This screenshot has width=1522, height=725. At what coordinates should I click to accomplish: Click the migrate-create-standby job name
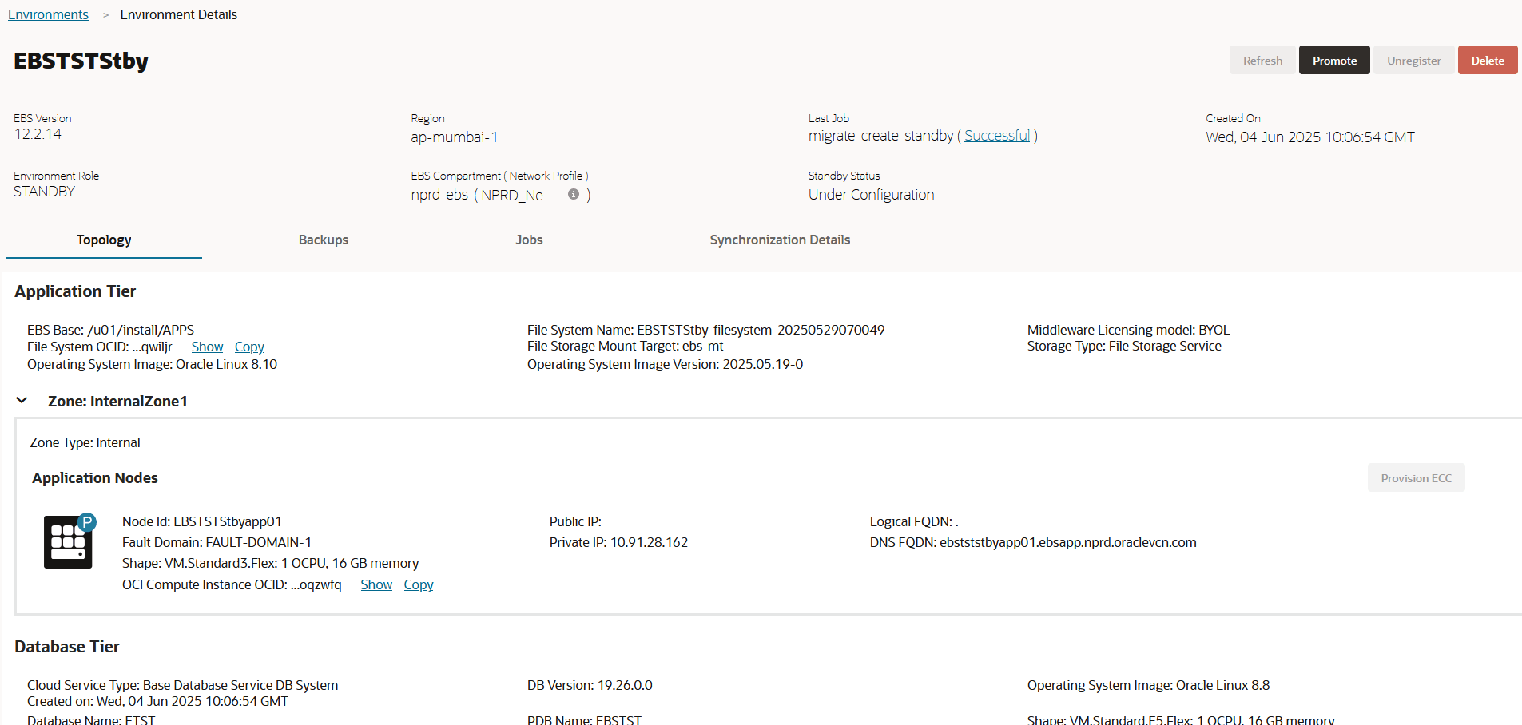point(880,136)
